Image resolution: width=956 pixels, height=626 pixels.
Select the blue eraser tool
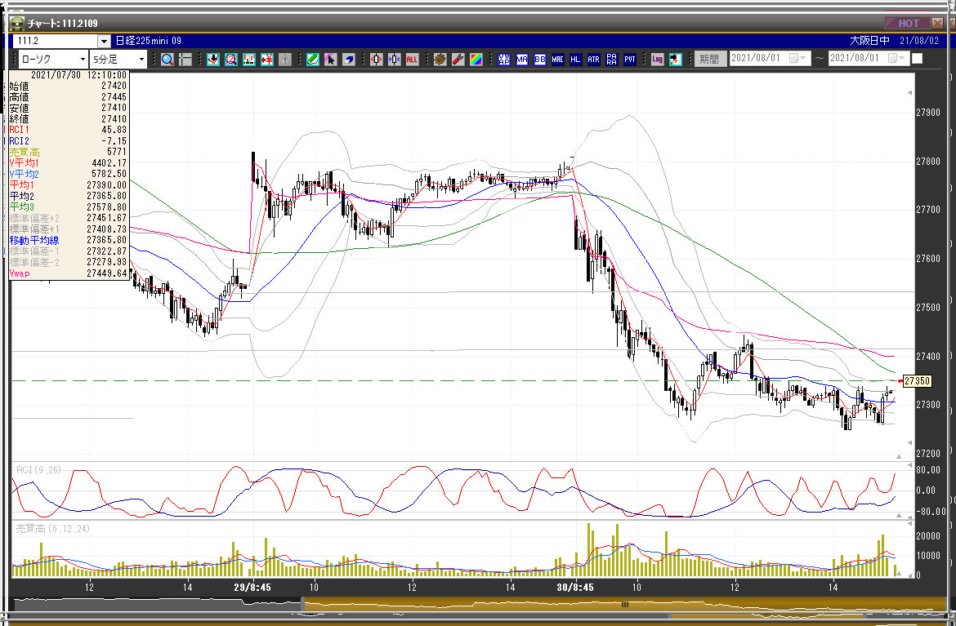tap(348, 59)
